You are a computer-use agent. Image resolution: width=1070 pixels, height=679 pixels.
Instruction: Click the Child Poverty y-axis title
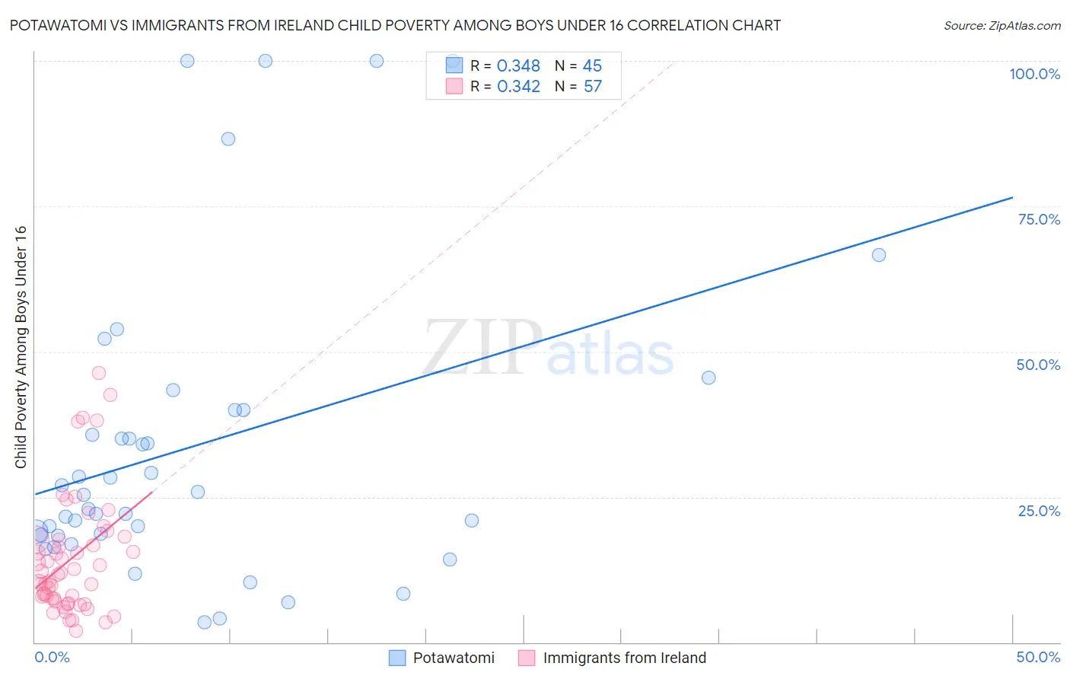(x=21, y=347)
